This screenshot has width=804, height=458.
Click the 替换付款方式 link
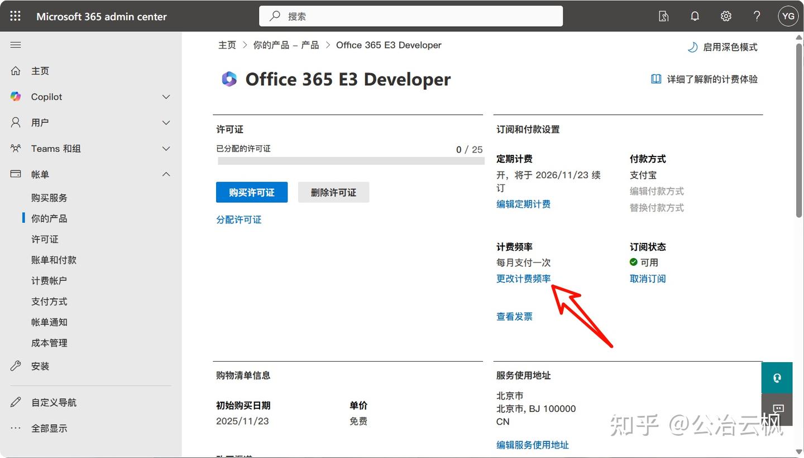click(x=657, y=207)
